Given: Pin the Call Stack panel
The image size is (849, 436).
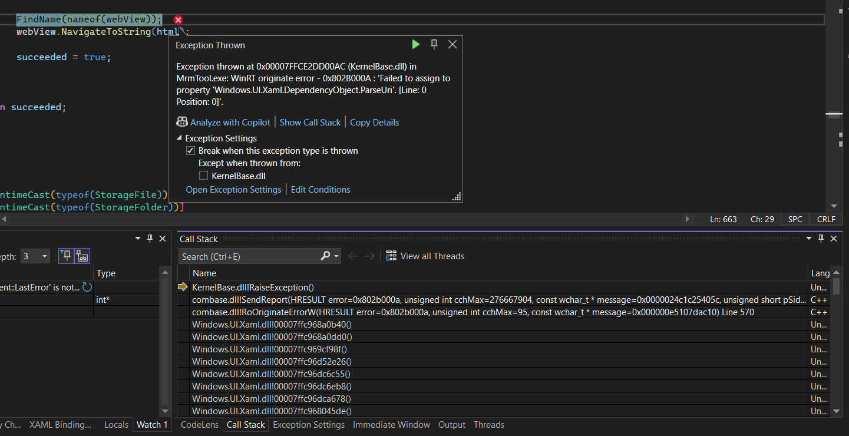Looking at the screenshot, I should (821, 239).
